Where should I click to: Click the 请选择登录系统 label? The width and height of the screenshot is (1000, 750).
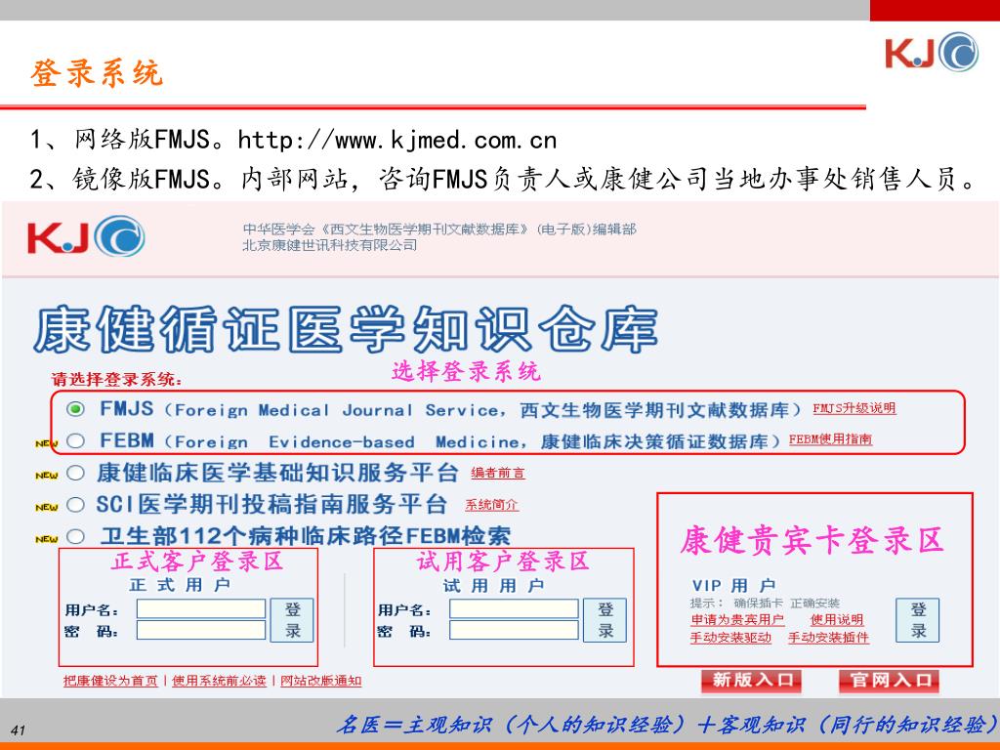tap(117, 380)
